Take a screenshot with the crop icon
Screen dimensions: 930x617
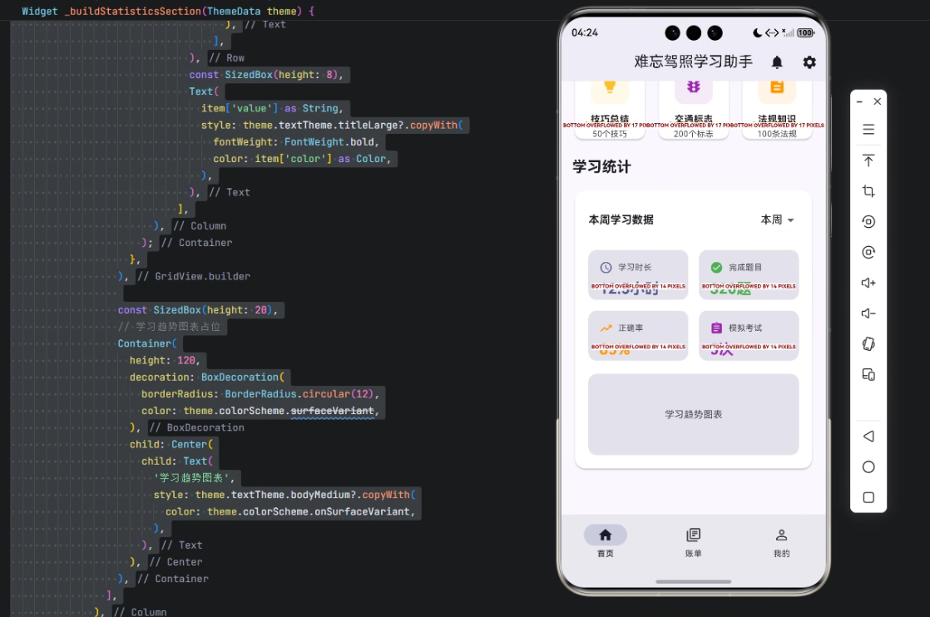(x=868, y=191)
